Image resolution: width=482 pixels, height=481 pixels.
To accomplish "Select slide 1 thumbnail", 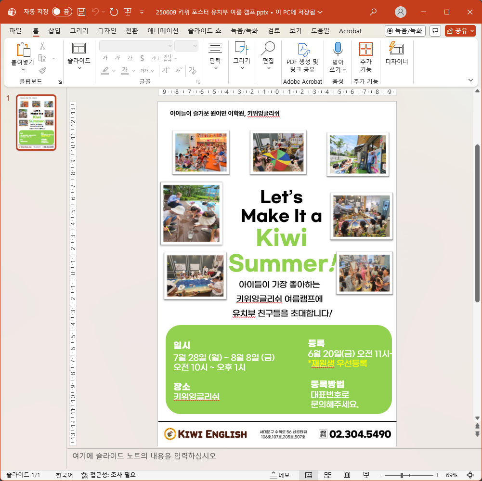I will tap(36, 122).
